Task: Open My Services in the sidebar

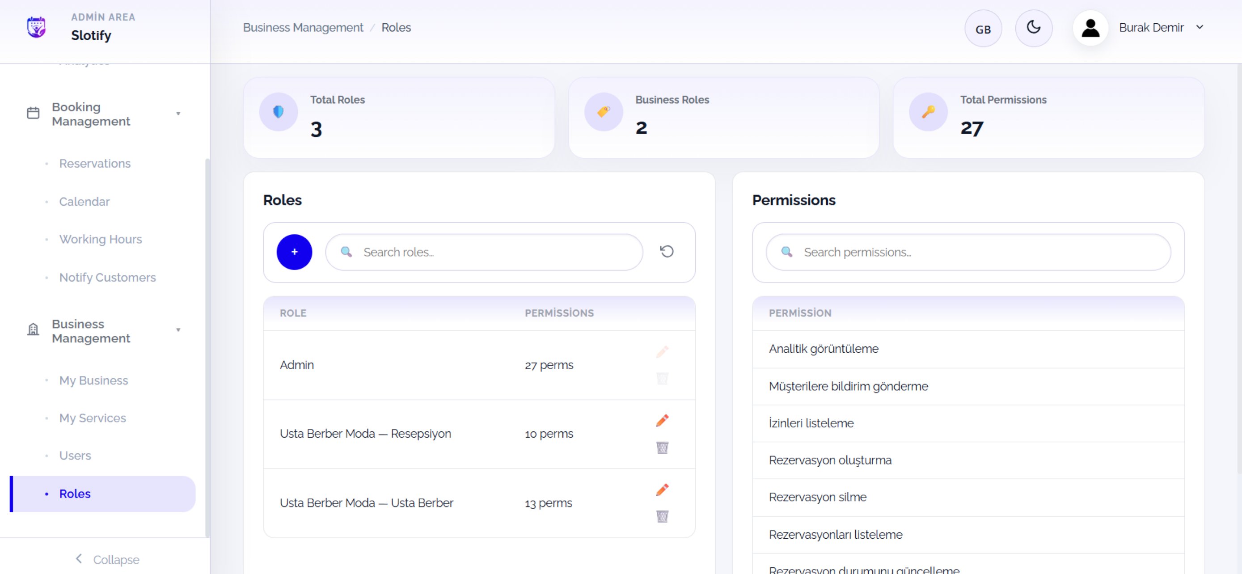Action: click(x=93, y=418)
